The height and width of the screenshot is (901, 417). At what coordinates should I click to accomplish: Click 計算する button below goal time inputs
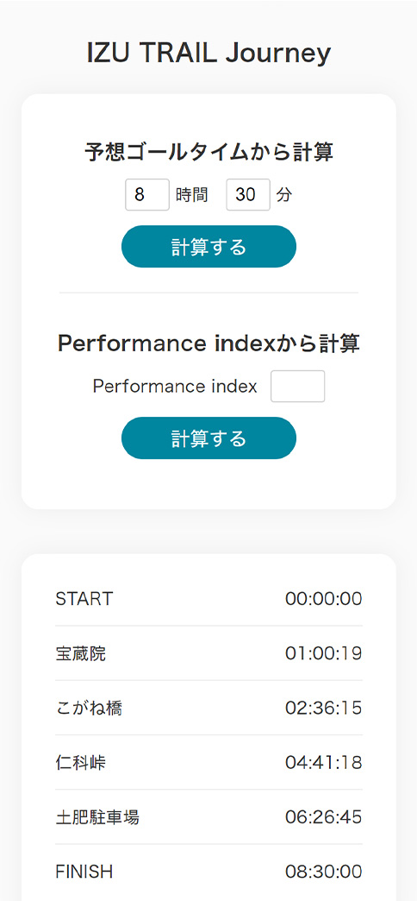click(x=208, y=247)
